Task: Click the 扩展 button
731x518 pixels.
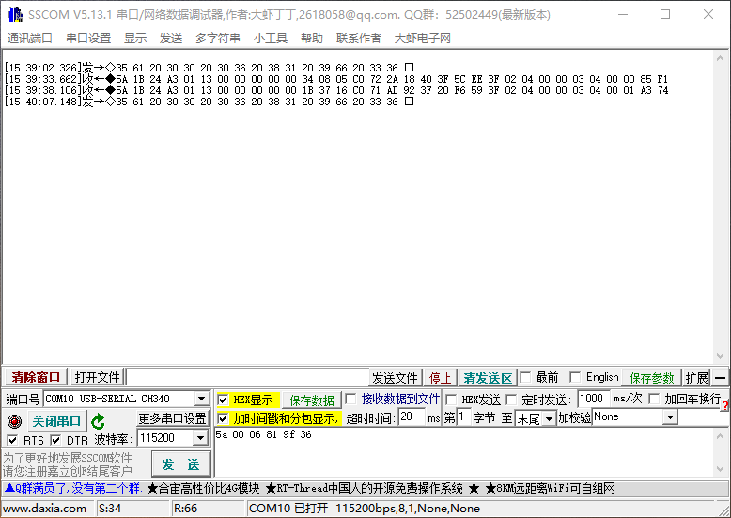Action: click(697, 378)
